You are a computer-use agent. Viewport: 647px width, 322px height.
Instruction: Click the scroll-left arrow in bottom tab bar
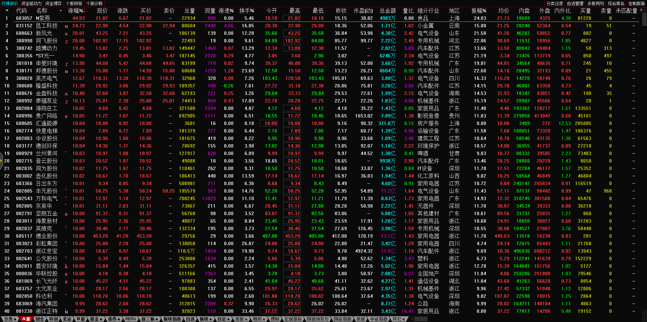click(x=412, y=319)
